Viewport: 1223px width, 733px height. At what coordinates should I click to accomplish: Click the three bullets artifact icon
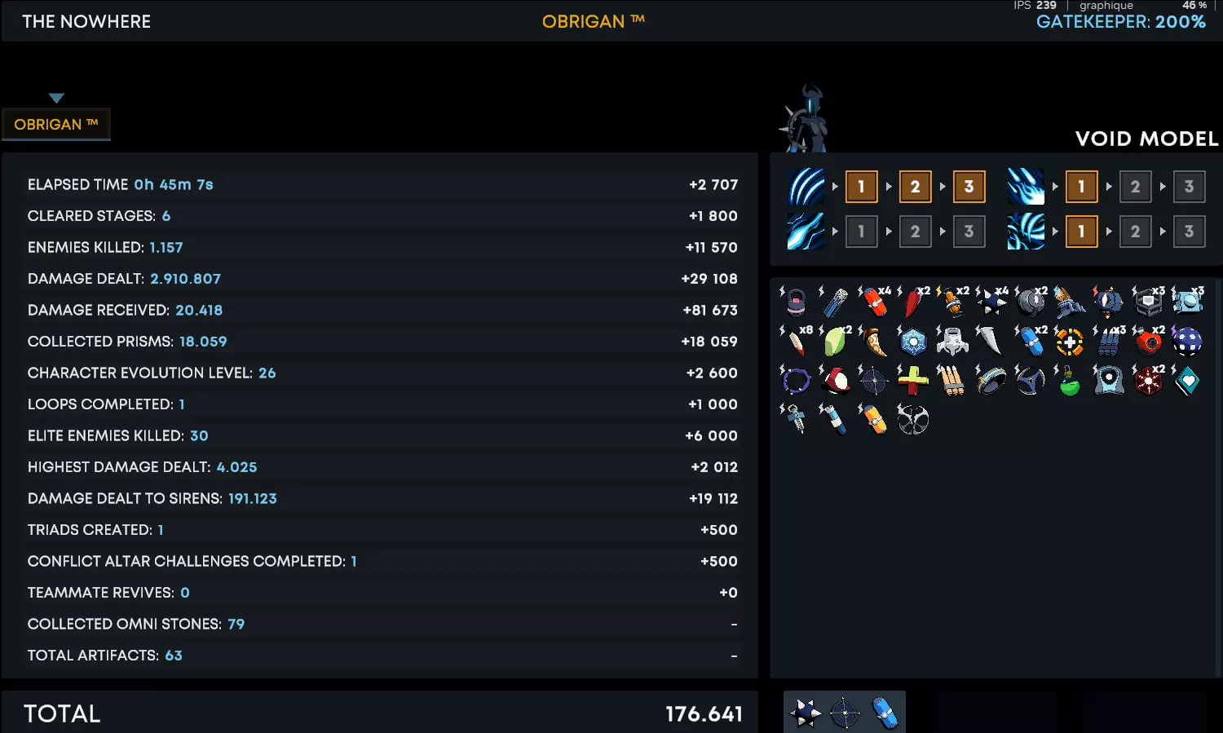click(x=952, y=381)
